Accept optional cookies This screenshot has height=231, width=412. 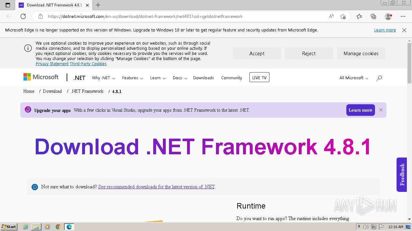(257, 54)
